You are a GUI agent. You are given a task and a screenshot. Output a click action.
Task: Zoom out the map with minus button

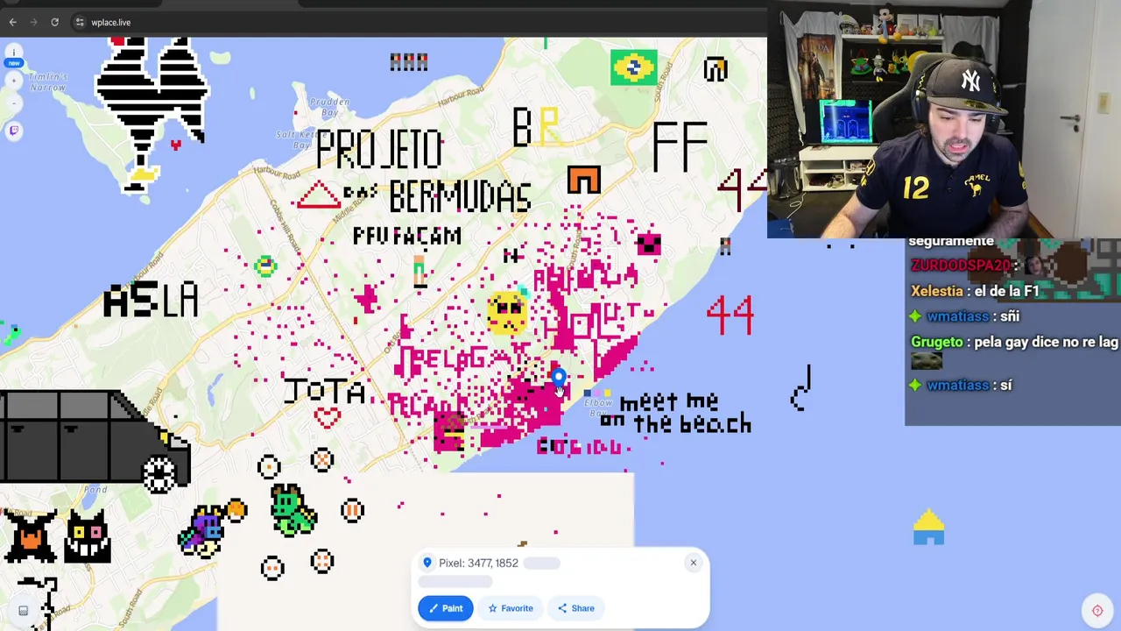(14, 102)
